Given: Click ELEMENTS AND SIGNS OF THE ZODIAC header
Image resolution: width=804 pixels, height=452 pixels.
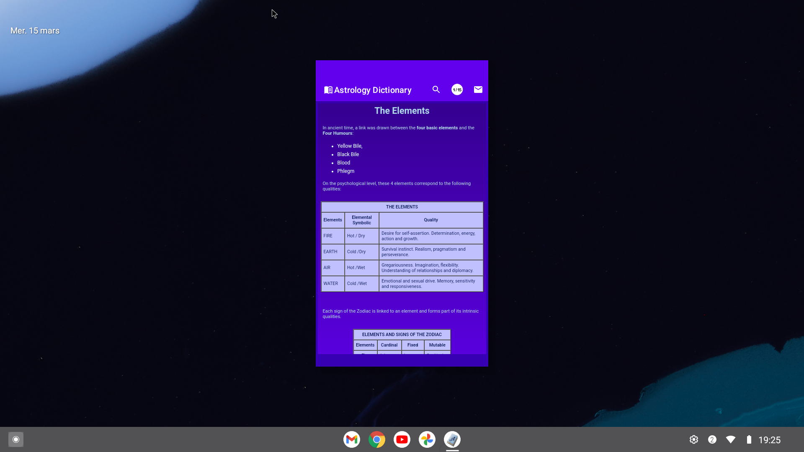Looking at the screenshot, I should tap(402, 334).
